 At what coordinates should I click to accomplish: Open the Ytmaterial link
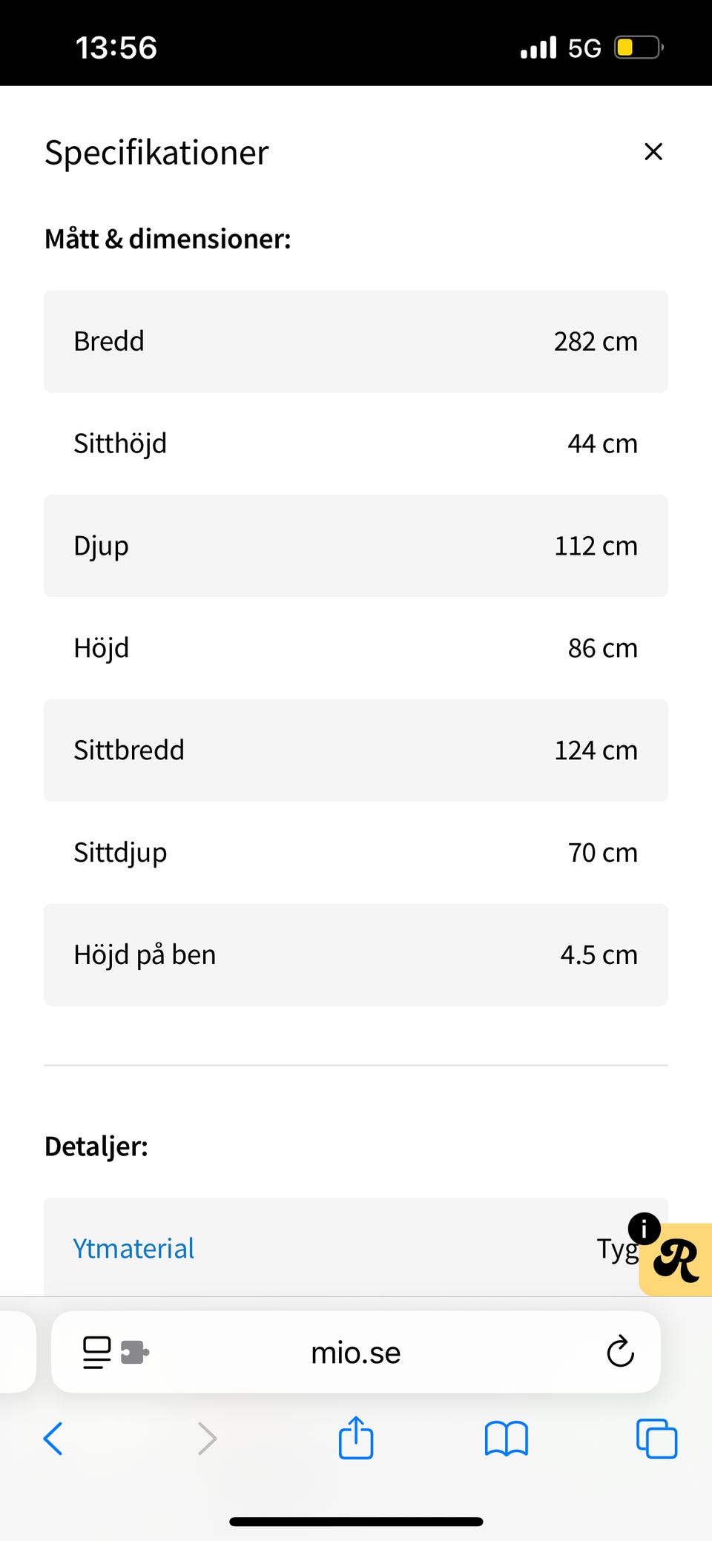[133, 1248]
